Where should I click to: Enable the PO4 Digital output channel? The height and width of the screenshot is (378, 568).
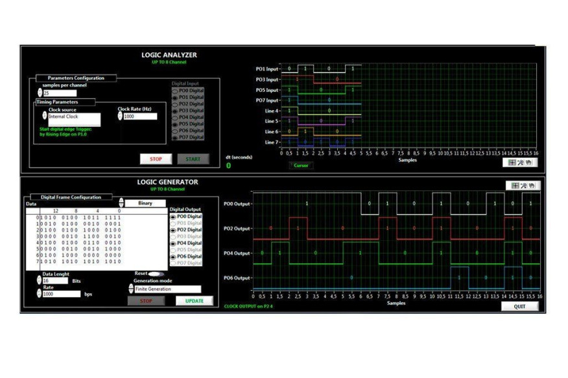tap(172, 243)
